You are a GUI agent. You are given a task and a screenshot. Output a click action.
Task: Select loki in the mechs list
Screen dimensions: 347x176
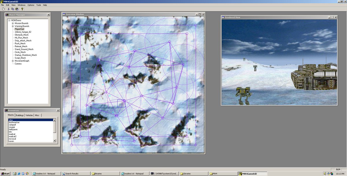pyautogui.click(x=31, y=131)
